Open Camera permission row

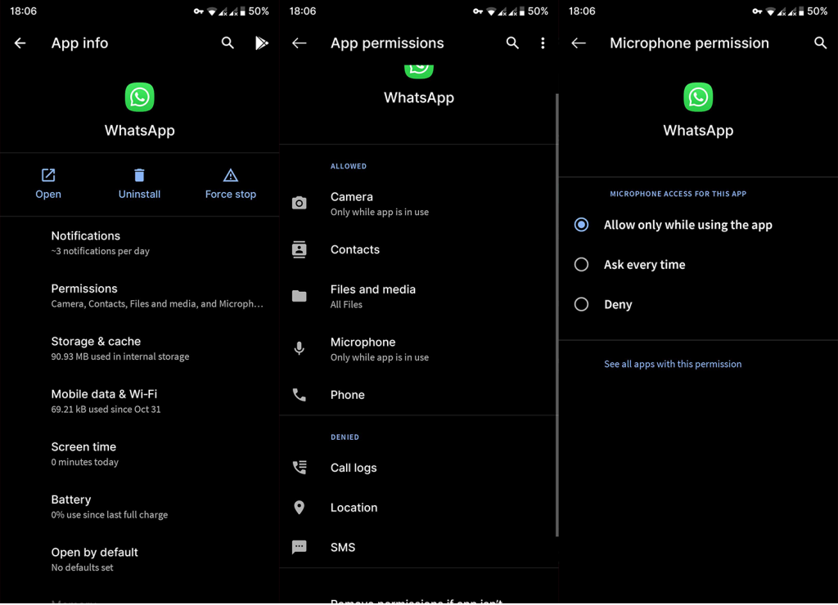(418, 204)
